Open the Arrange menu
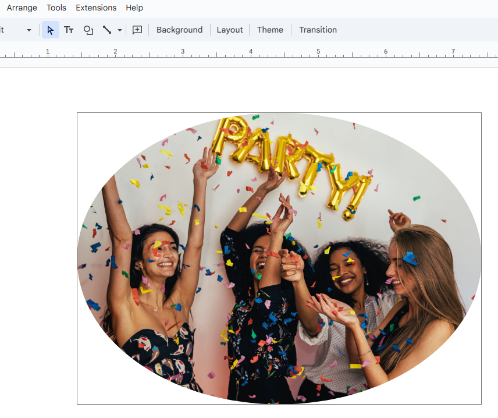Image resolution: width=498 pixels, height=418 pixels. (22, 8)
